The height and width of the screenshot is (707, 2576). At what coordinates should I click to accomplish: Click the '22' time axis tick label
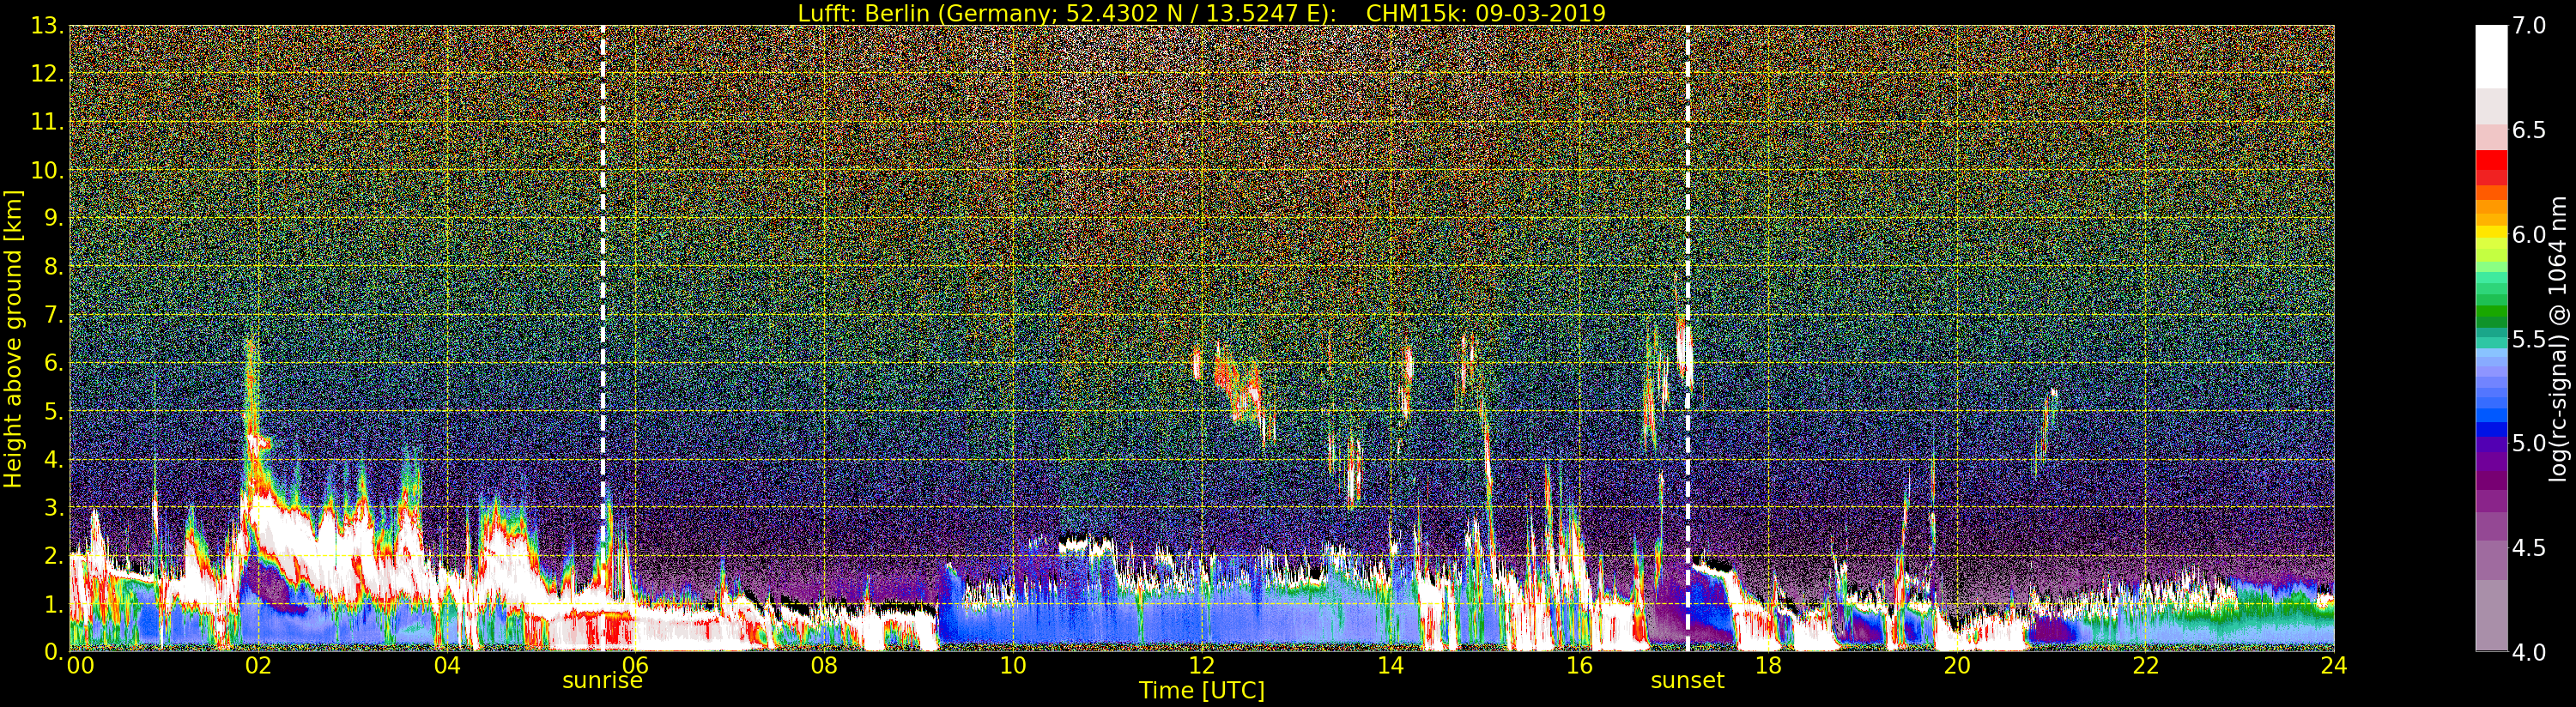2145,665
